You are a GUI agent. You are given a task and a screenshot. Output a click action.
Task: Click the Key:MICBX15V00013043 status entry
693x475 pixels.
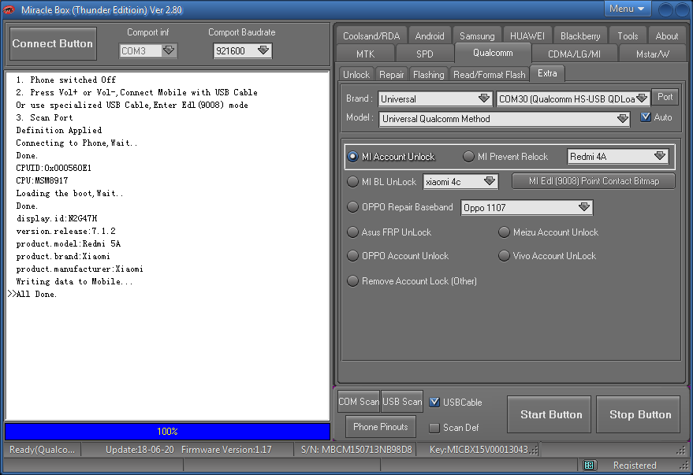(479, 449)
